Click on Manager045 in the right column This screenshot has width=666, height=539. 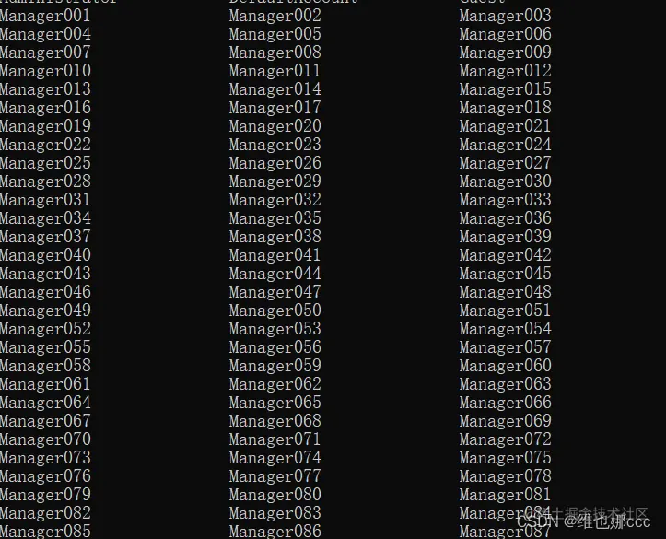[505, 274]
